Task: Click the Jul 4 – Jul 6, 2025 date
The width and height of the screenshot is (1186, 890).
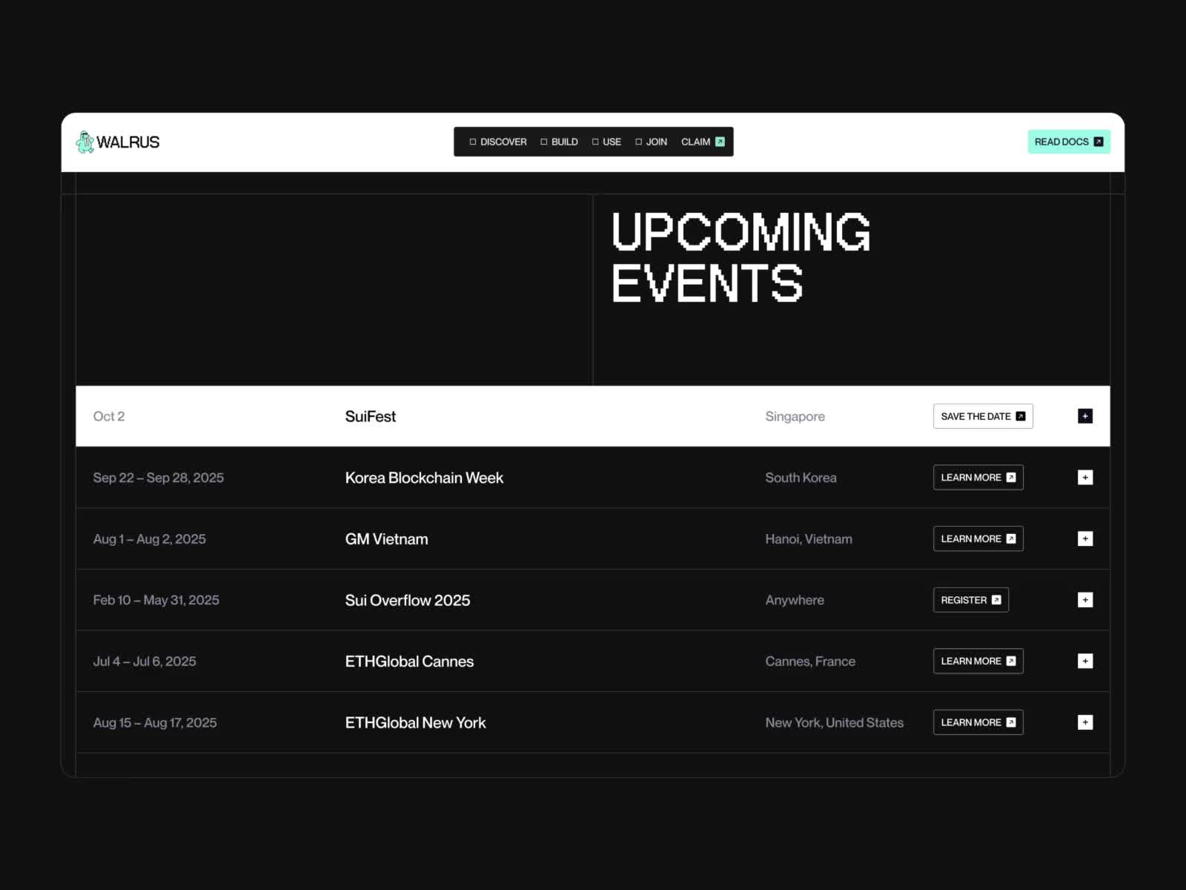Action: (x=145, y=662)
